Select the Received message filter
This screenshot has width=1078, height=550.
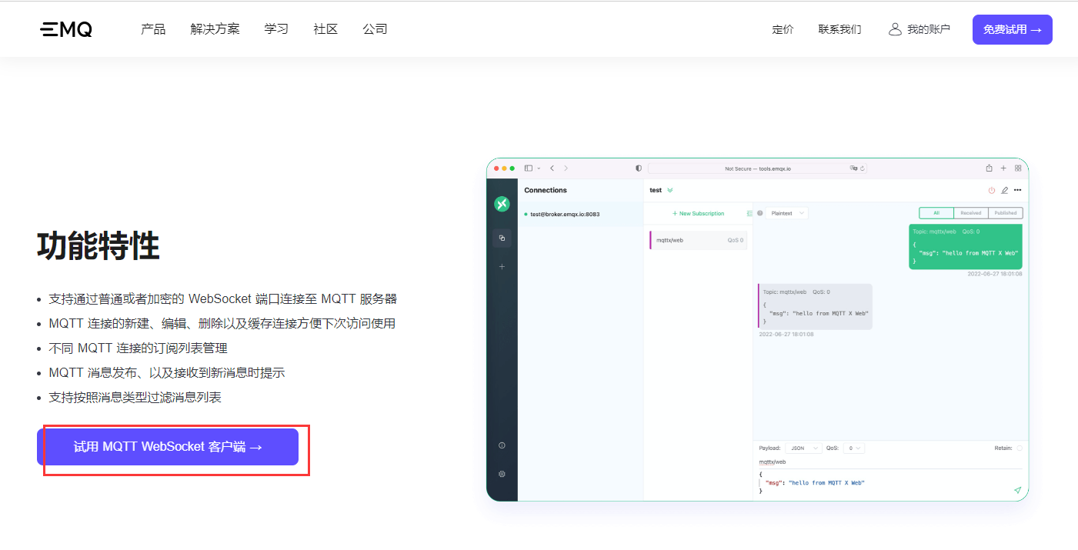tap(970, 213)
